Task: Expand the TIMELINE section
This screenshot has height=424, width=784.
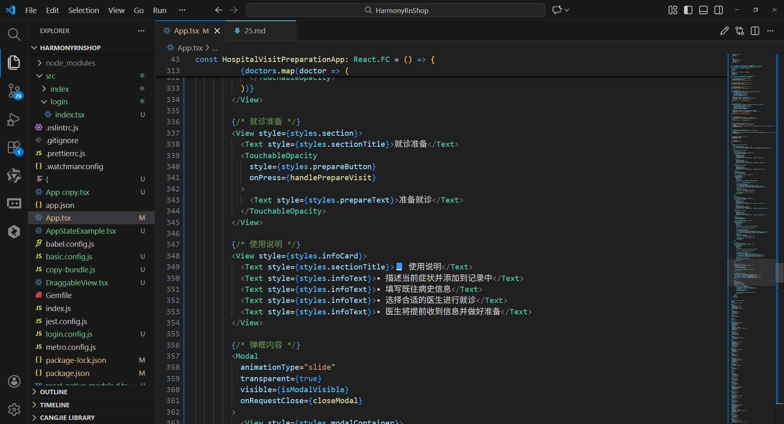Action: tap(91, 405)
